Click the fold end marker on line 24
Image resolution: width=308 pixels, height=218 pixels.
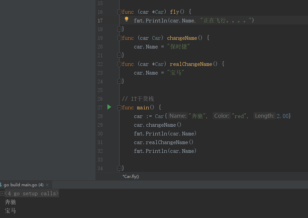pos(119,81)
